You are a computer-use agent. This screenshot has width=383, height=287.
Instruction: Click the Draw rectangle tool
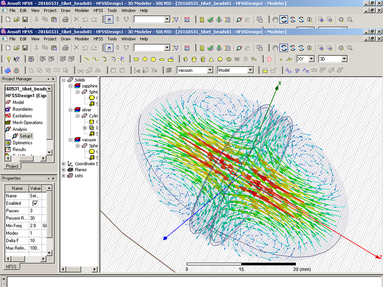[x=136, y=59]
